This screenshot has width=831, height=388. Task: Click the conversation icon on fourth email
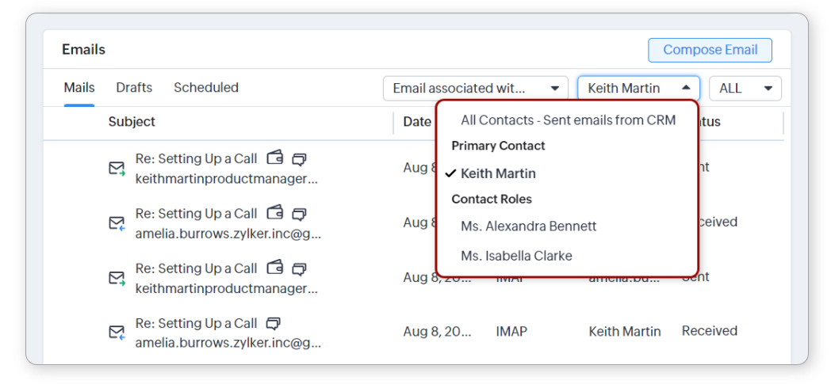274,323
